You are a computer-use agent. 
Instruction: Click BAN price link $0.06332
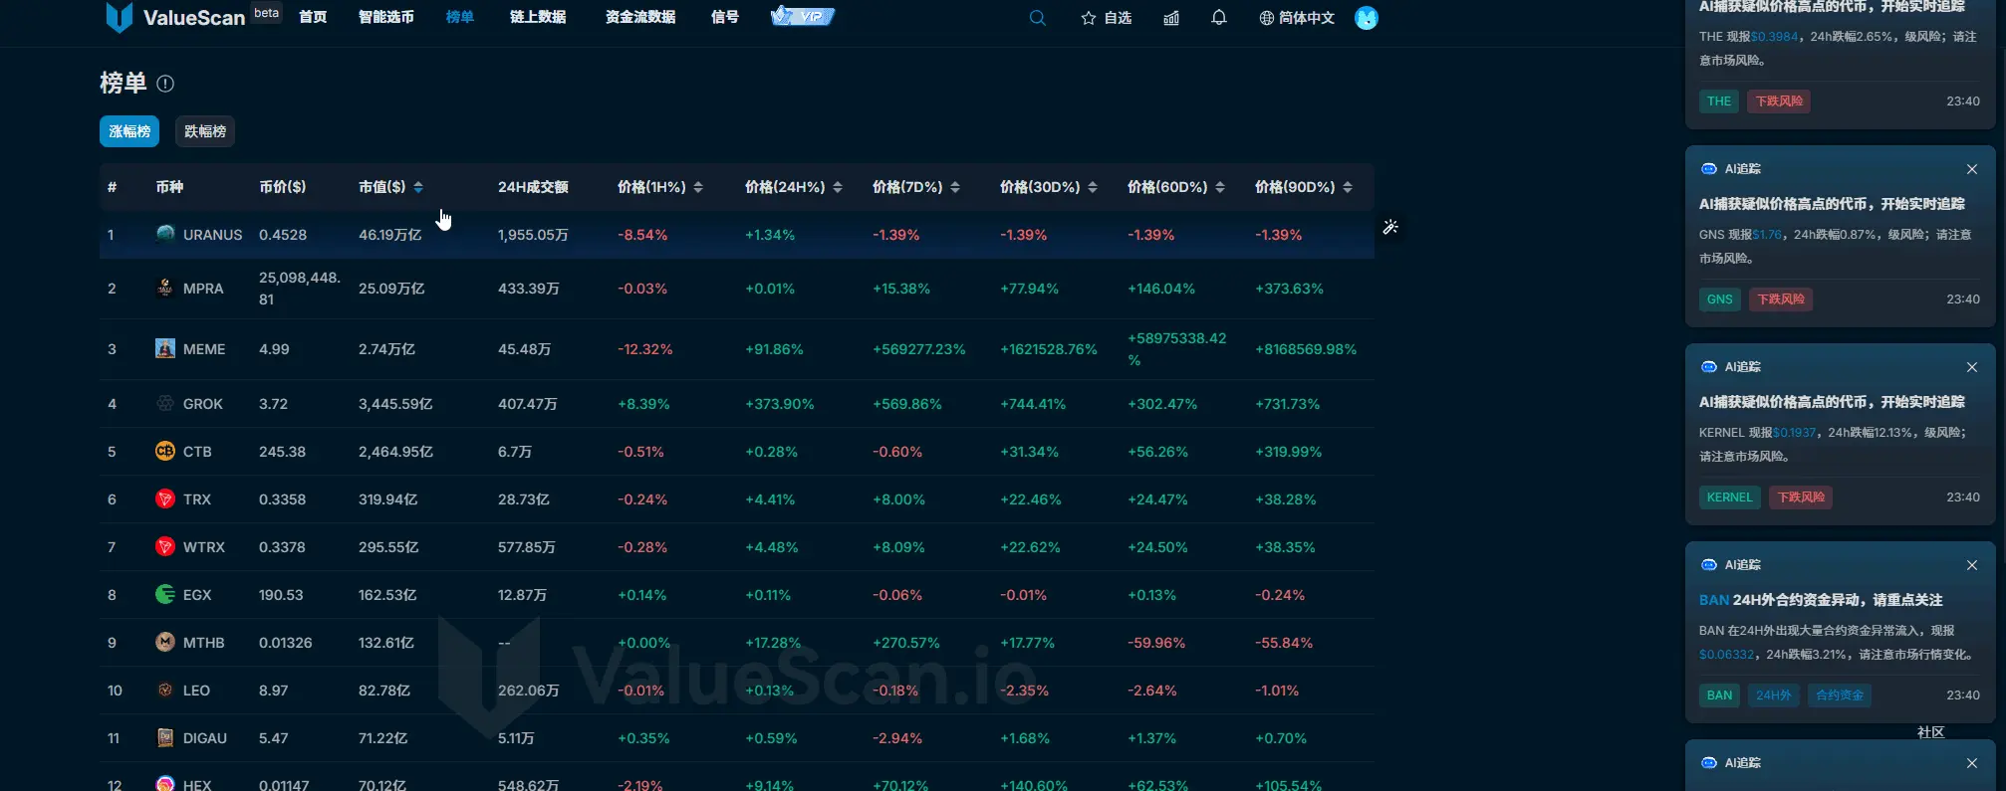pyautogui.click(x=1727, y=655)
